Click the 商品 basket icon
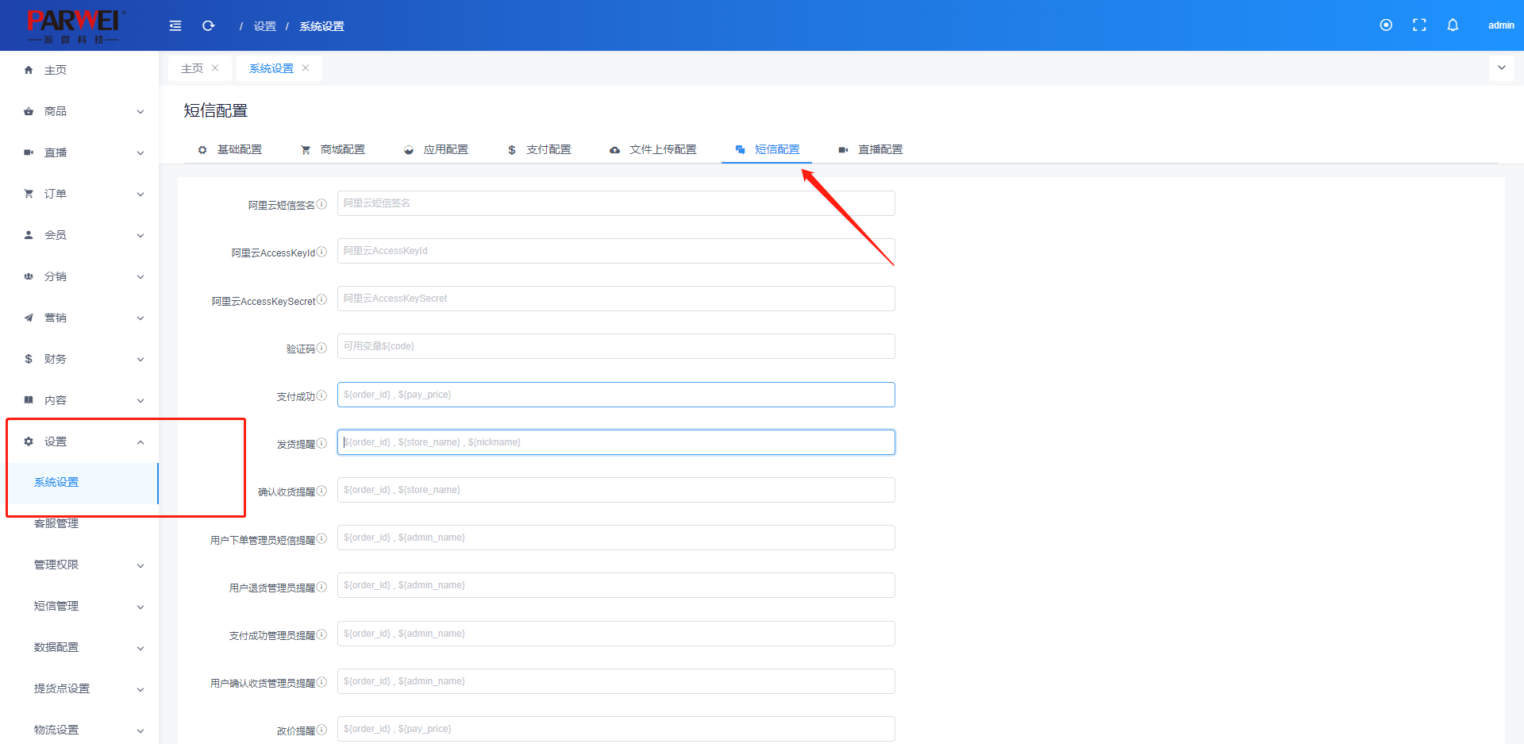 tap(29, 111)
